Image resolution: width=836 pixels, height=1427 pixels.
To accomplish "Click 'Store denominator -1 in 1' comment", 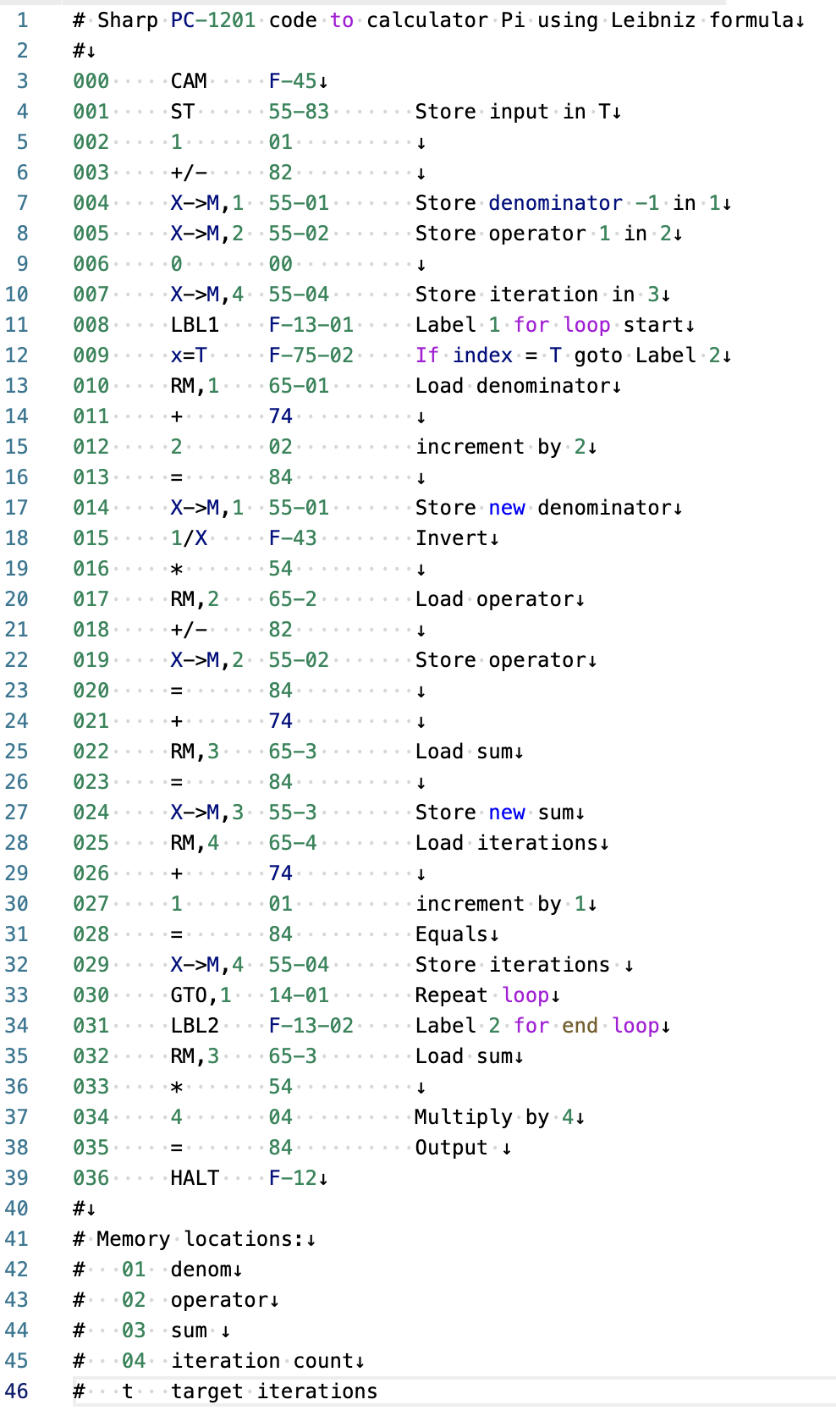I will pyautogui.click(x=568, y=203).
